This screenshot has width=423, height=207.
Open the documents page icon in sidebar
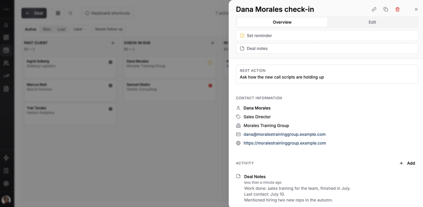(x=6, y=89)
